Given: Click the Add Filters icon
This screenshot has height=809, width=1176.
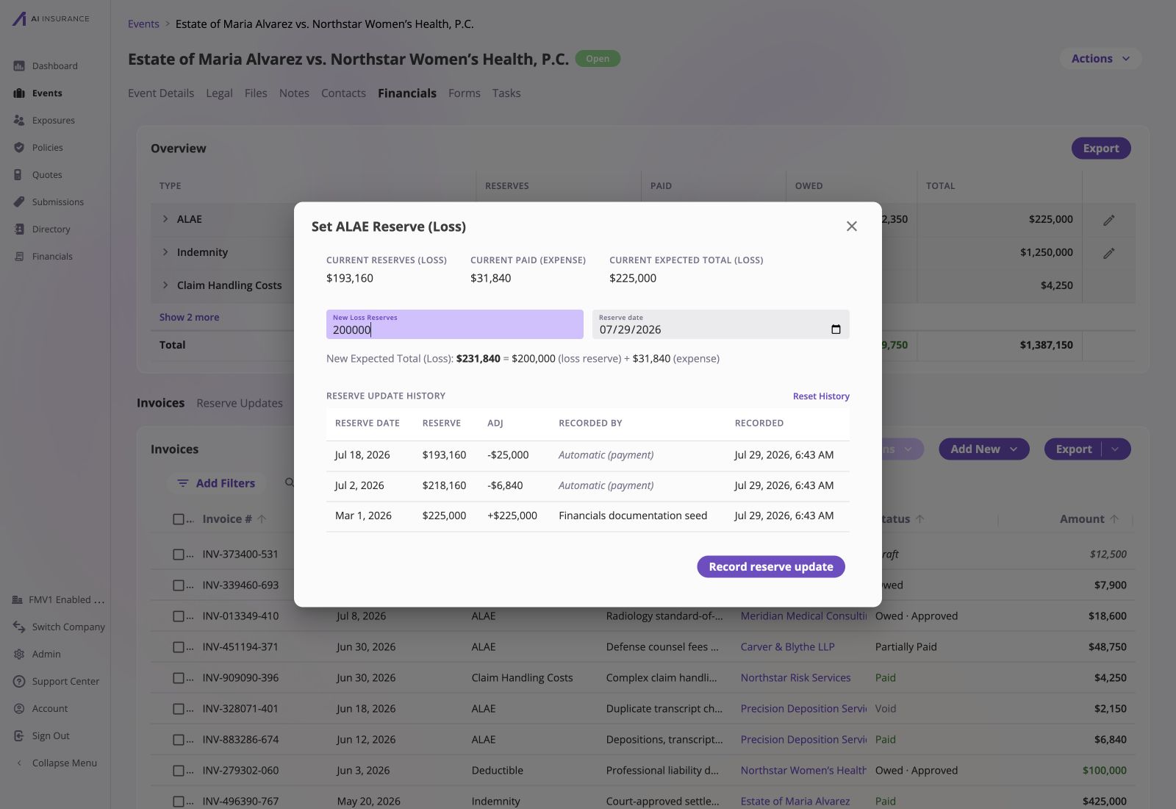Looking at the screenshot, I should (183, 484).
